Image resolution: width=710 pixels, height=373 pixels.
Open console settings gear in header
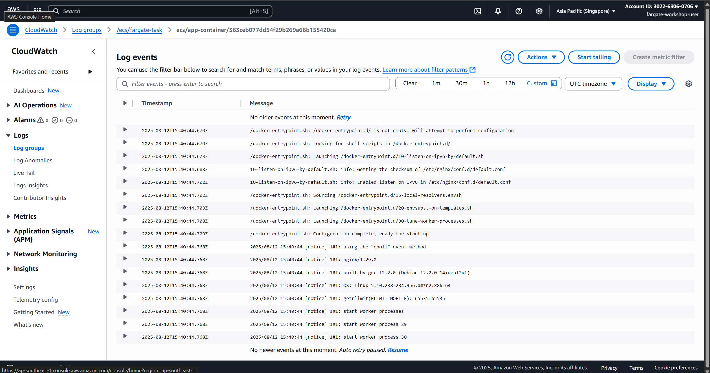(539, 11)
